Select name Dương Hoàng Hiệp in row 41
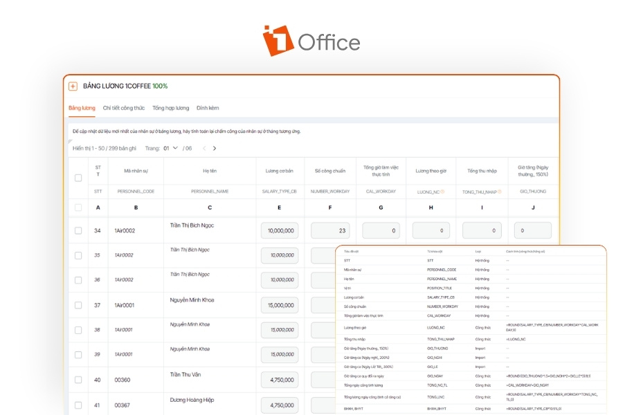The width and height of the screenshot is (623, 415). point(192,400)
